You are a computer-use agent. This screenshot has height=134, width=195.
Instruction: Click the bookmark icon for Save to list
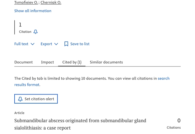[66, 44]
